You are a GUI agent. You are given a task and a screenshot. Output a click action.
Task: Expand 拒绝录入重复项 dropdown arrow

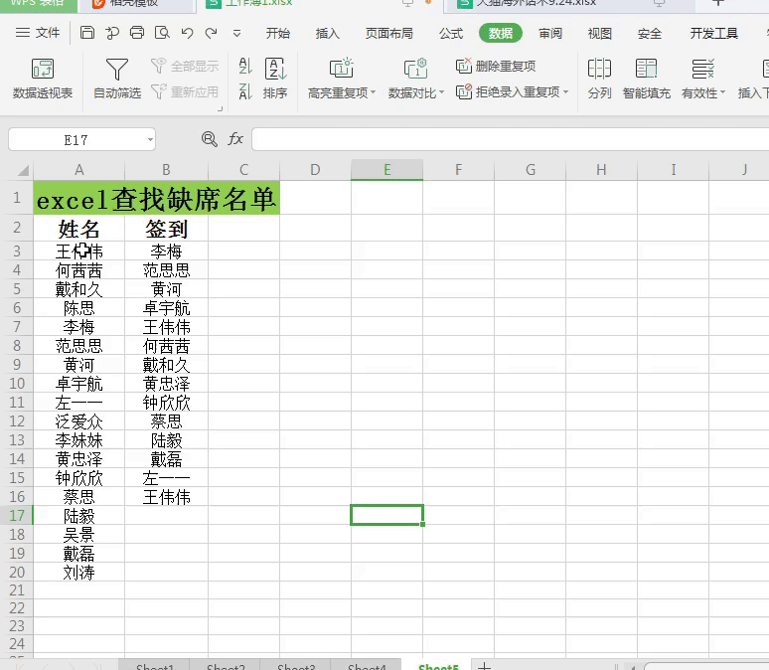pos(566,91)
